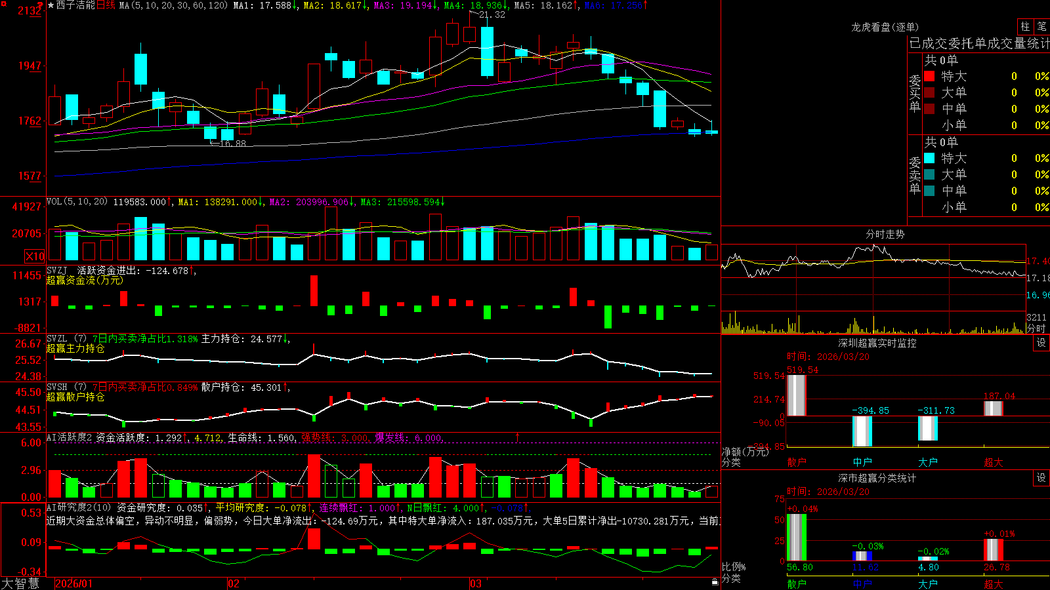Click the 17.40 price label in 分时走势
The height and width of the screenshot is (590, 1050).
[1038, 261]
